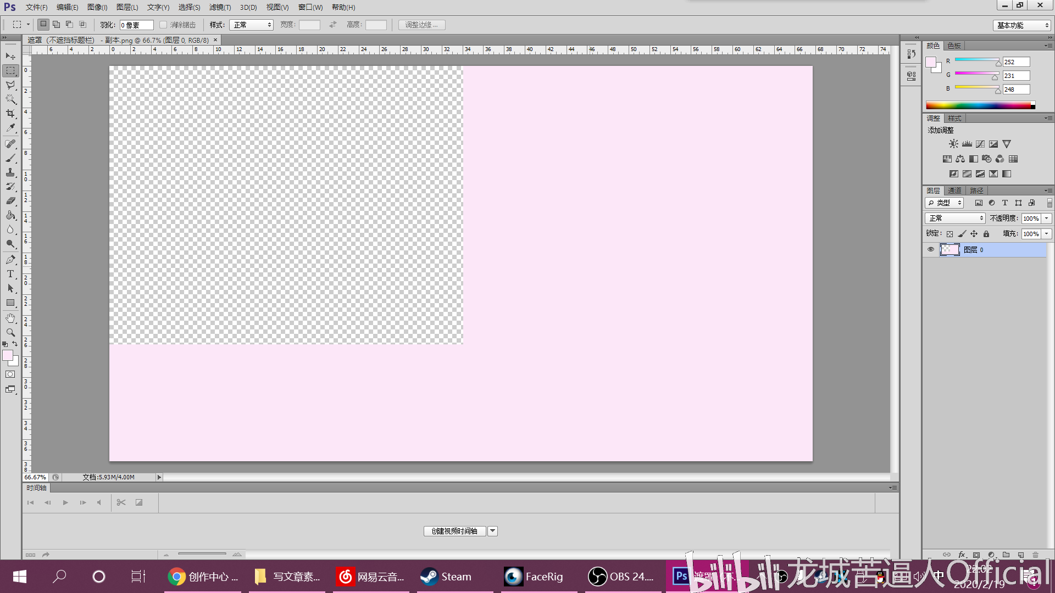Select the Zoom tool

coord(10,333)
